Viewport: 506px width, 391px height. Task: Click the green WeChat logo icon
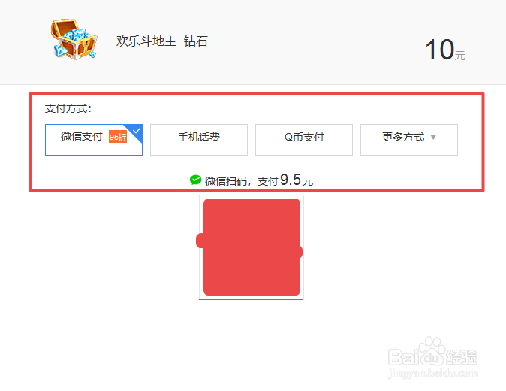click(195, 180)
